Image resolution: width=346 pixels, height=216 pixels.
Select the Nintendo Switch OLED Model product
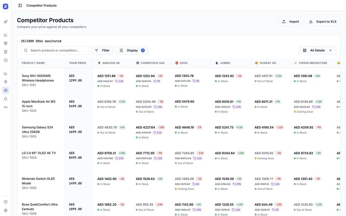tap(38, 181)
